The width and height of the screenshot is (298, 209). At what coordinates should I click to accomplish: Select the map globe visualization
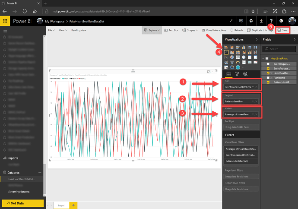tap(244, 57)
